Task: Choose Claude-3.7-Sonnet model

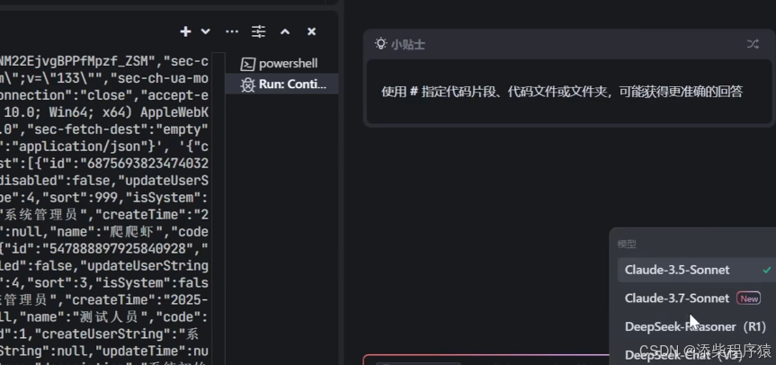Action: (697, 298)
